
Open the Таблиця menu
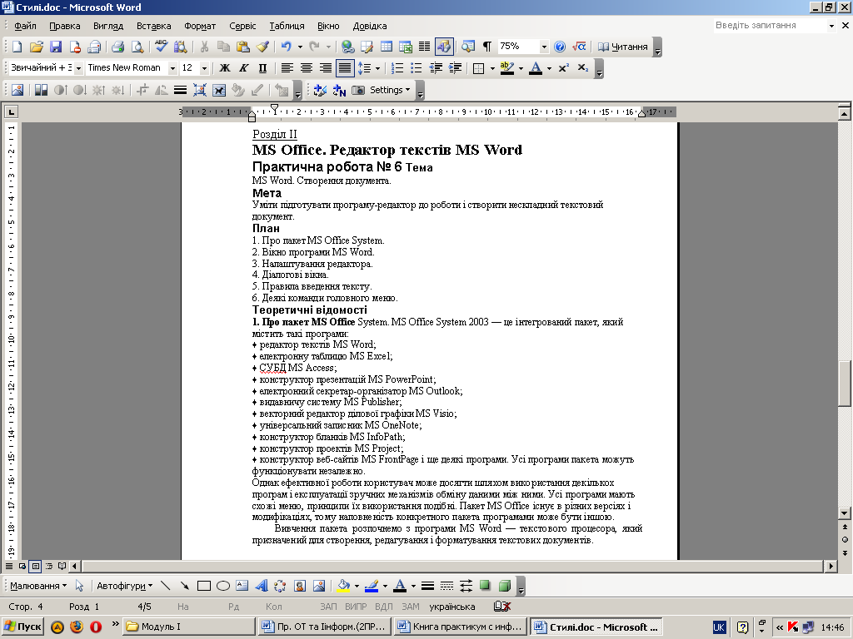pyautogui.click(x=287, y=26)
